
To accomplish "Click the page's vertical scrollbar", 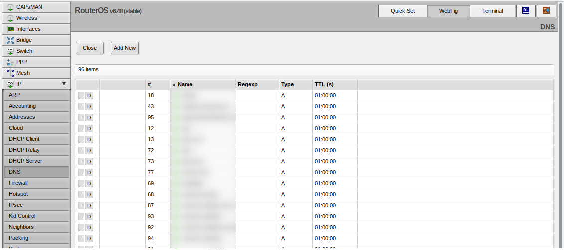I will coord(561,126).
